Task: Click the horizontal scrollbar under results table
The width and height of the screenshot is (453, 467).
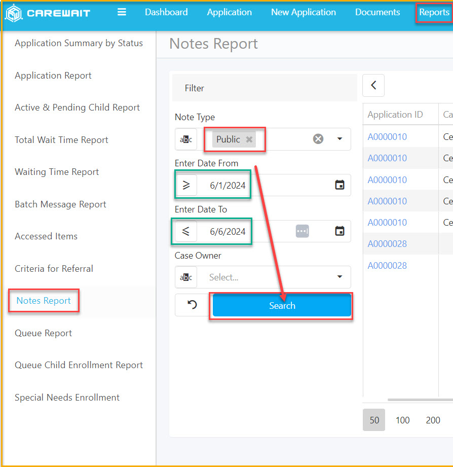Action: 420,400
